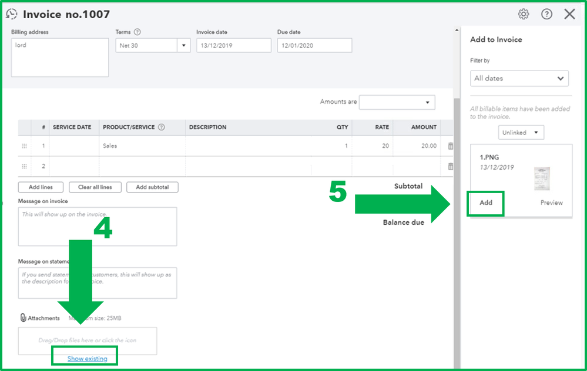This screenshot has width=587, height=371.
Task: Click the Add subtotal button
Action: pyautogui.click(x=152, y=187)
